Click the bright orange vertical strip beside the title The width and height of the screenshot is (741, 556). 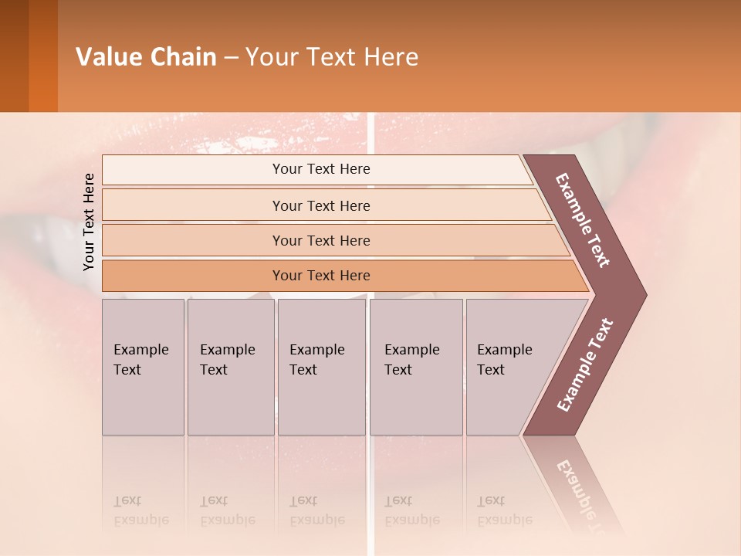coord(43,56)
